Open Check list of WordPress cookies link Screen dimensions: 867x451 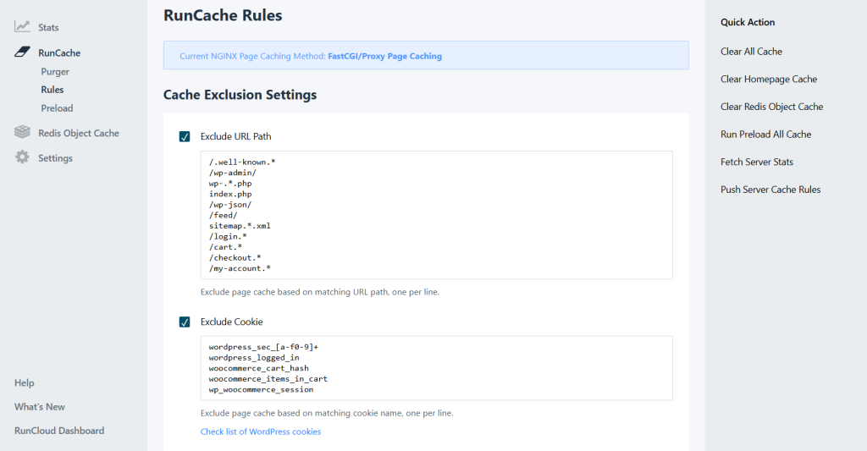[260, 432]
